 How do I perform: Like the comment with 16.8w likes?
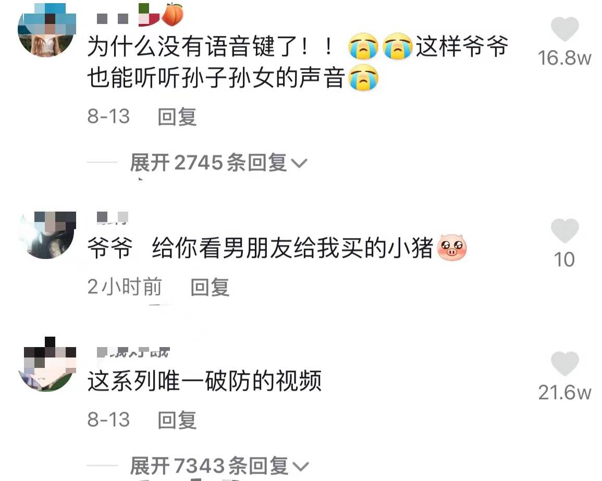click(564, 29)
